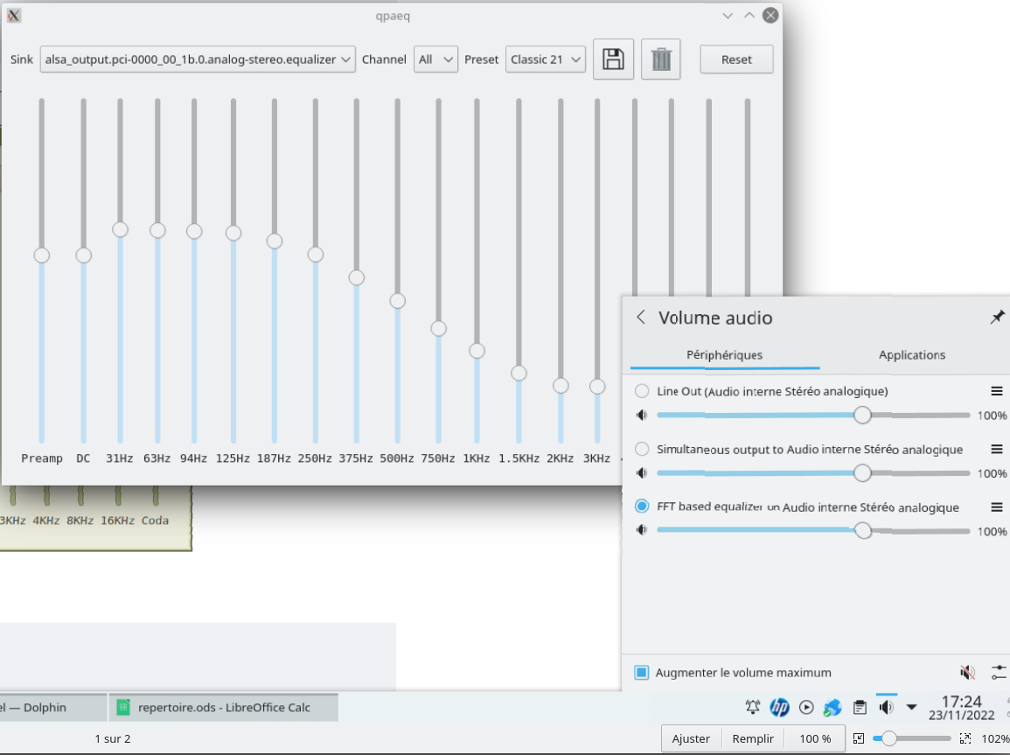Image resolution: width=1010 pixels, height=755 pixels.
Task: Click the 250Hz band slider handle
Action: pos(315,255)
